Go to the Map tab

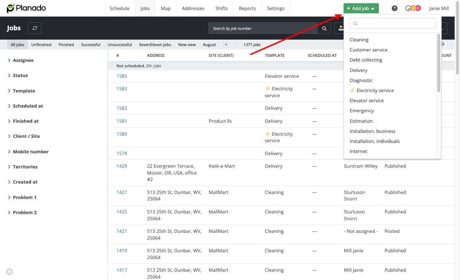coord(166,8)
